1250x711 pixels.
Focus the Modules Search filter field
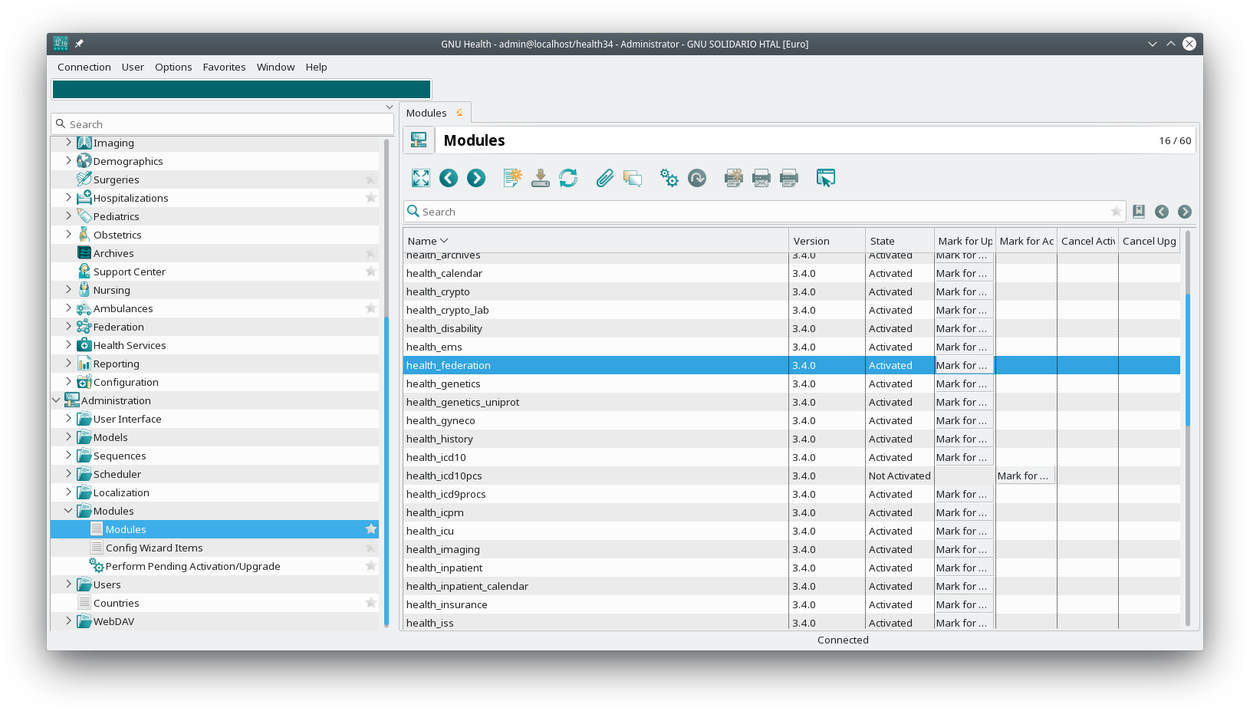[765, 212]
